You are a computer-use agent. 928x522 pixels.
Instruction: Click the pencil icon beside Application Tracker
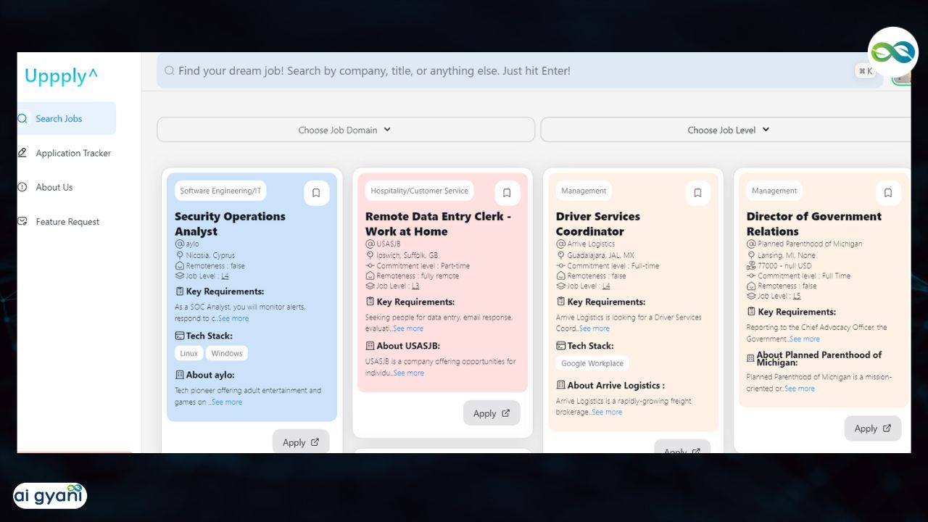point(22,152)
